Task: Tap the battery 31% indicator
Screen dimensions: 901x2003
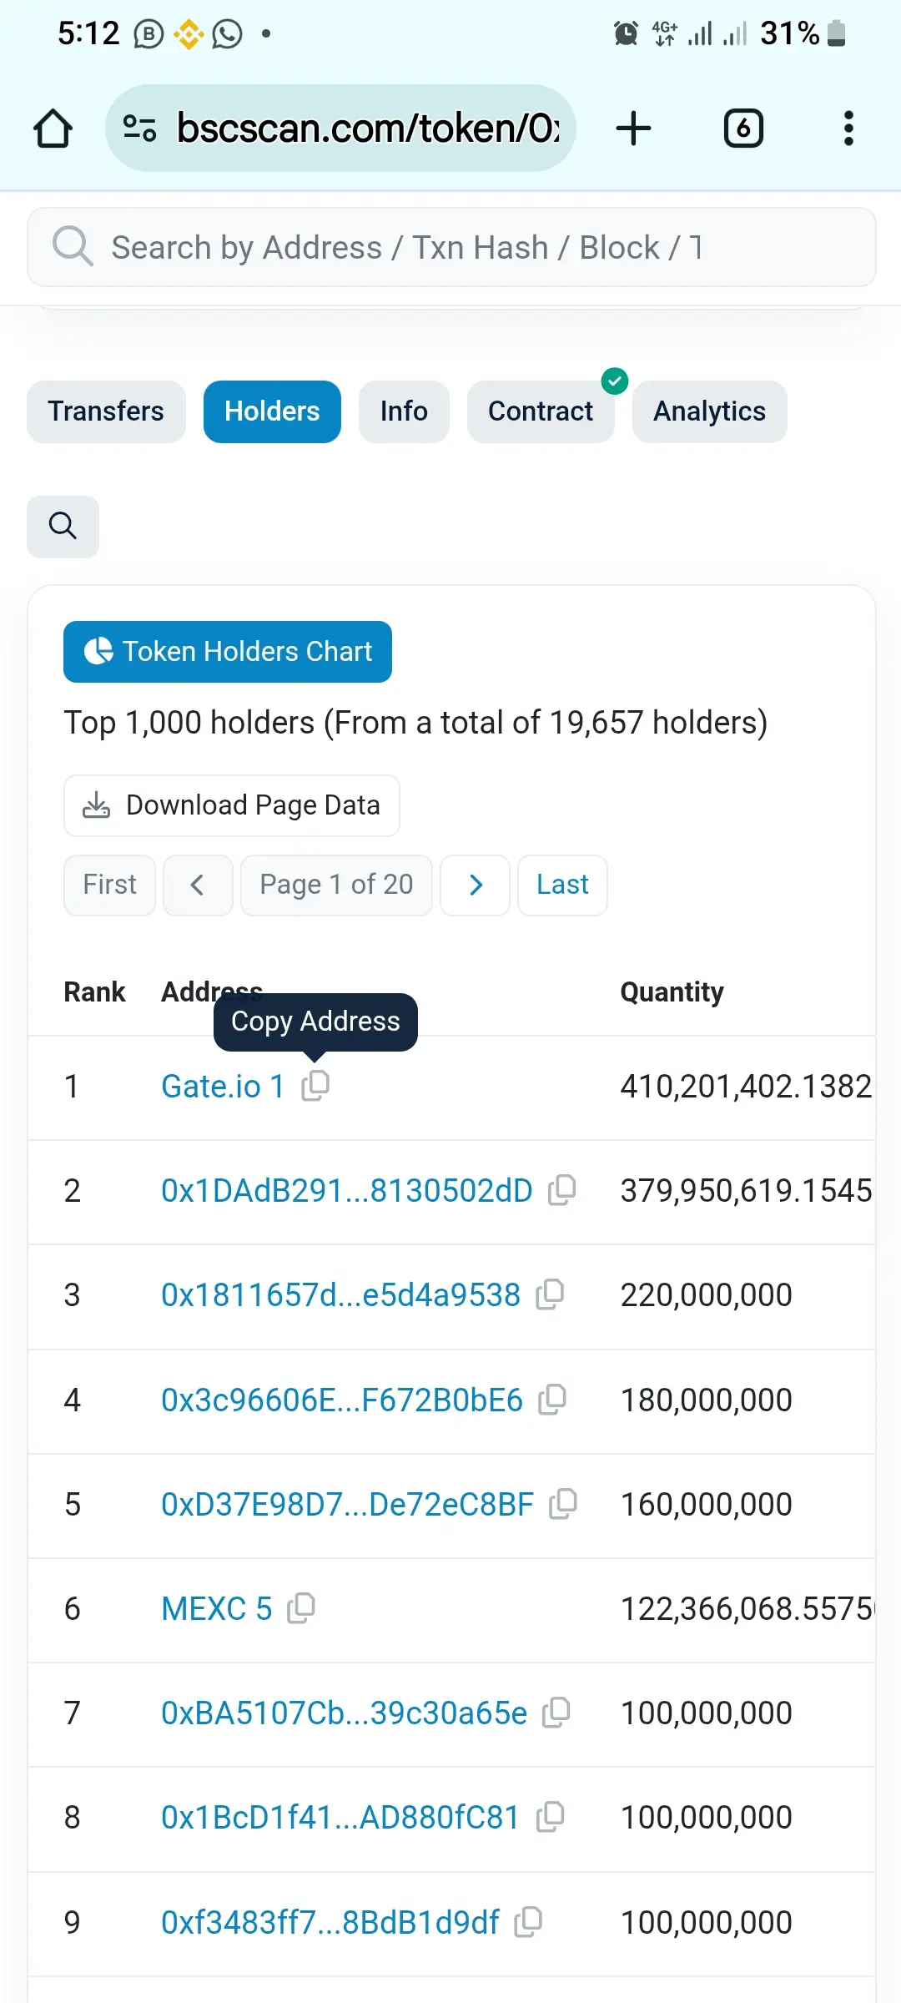Action: tap(803, 33)
